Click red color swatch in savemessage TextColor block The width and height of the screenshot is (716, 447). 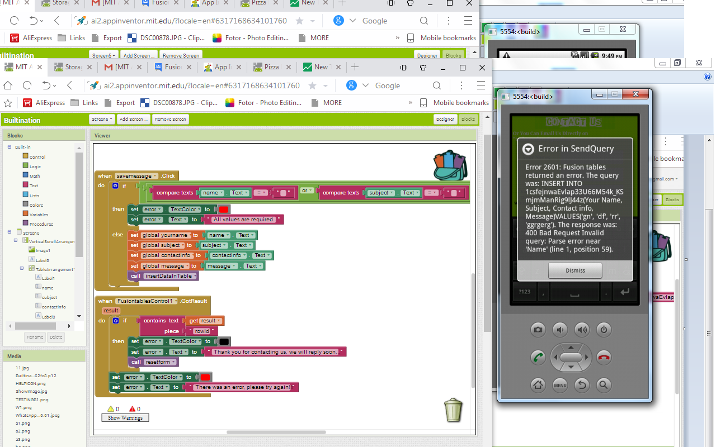(x=224, y=210)
